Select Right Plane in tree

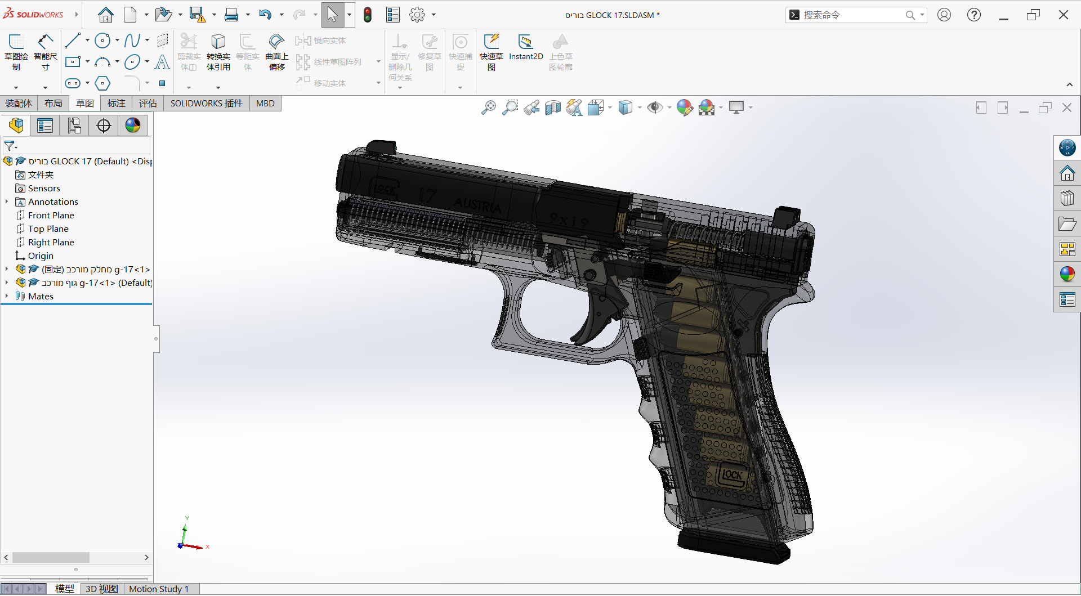click(x=51, y=242)
